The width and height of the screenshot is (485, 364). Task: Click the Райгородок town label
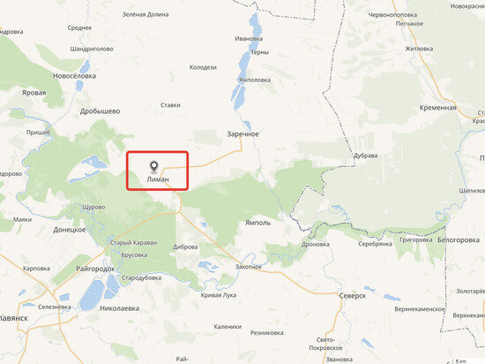pos(95,269)
